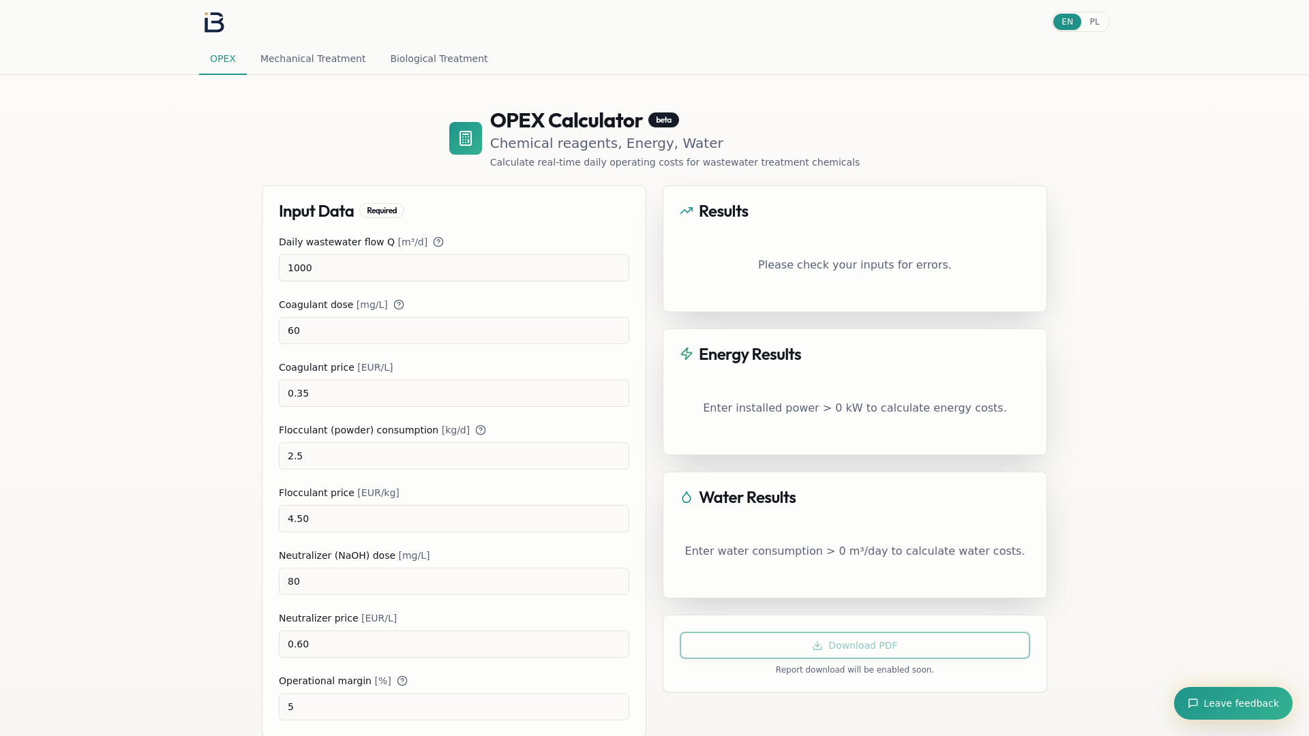Click the 'Flocculant price' label
The width and height of the screenshot is (1309, 736).
tap(316, 493)
